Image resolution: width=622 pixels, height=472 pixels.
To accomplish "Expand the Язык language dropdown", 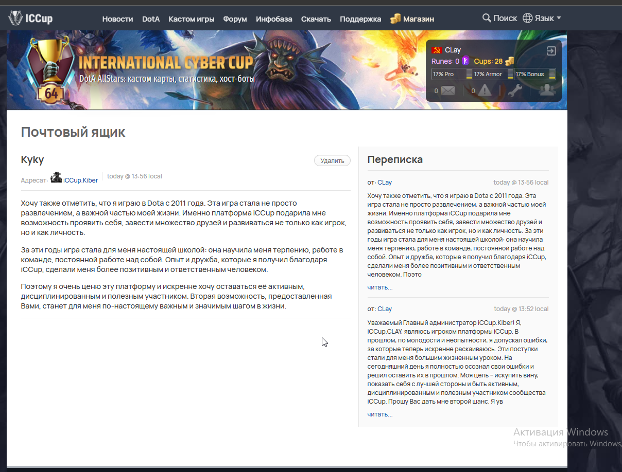I will click(542, 18).
